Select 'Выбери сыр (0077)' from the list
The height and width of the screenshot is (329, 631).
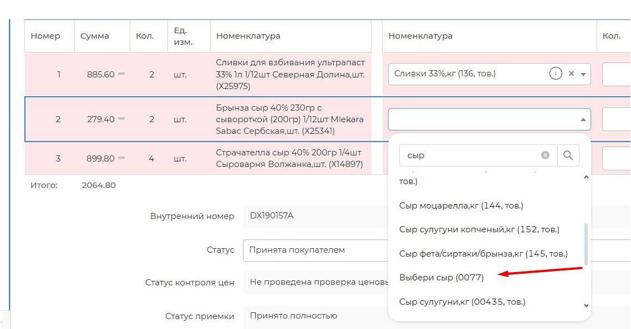point(441,278)
